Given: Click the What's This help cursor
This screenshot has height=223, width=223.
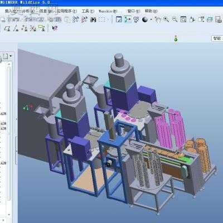Looking at the screenshot, I should 55,28.
